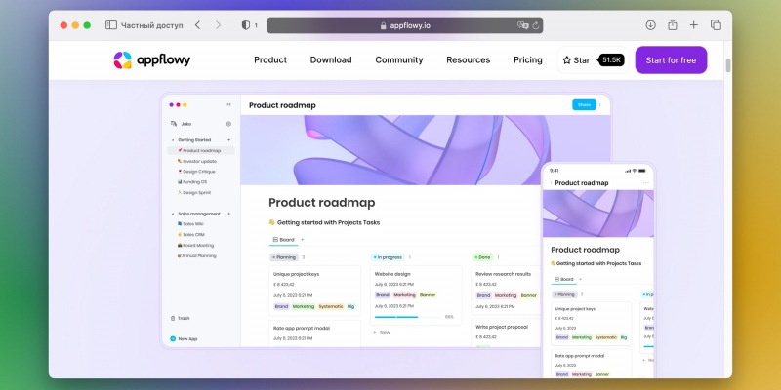Open the Design Critique page

click(196, 172)
